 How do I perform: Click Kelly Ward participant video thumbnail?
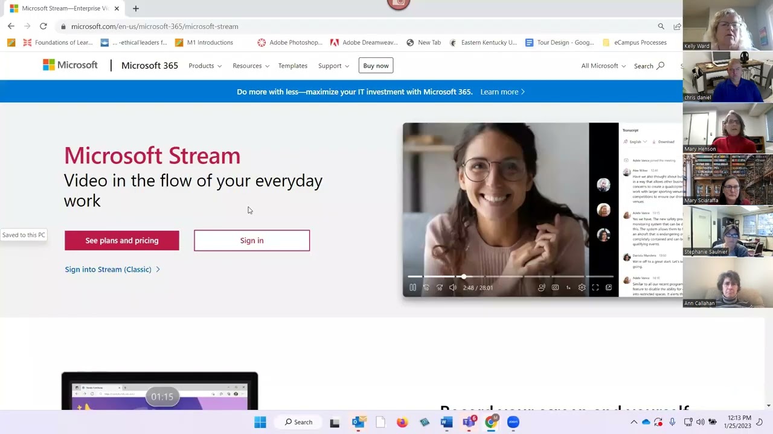pyautogui.click(x=728, y=25)
